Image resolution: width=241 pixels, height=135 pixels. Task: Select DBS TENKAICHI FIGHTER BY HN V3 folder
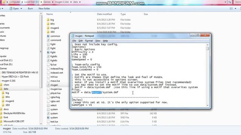(x=20, y=72)
